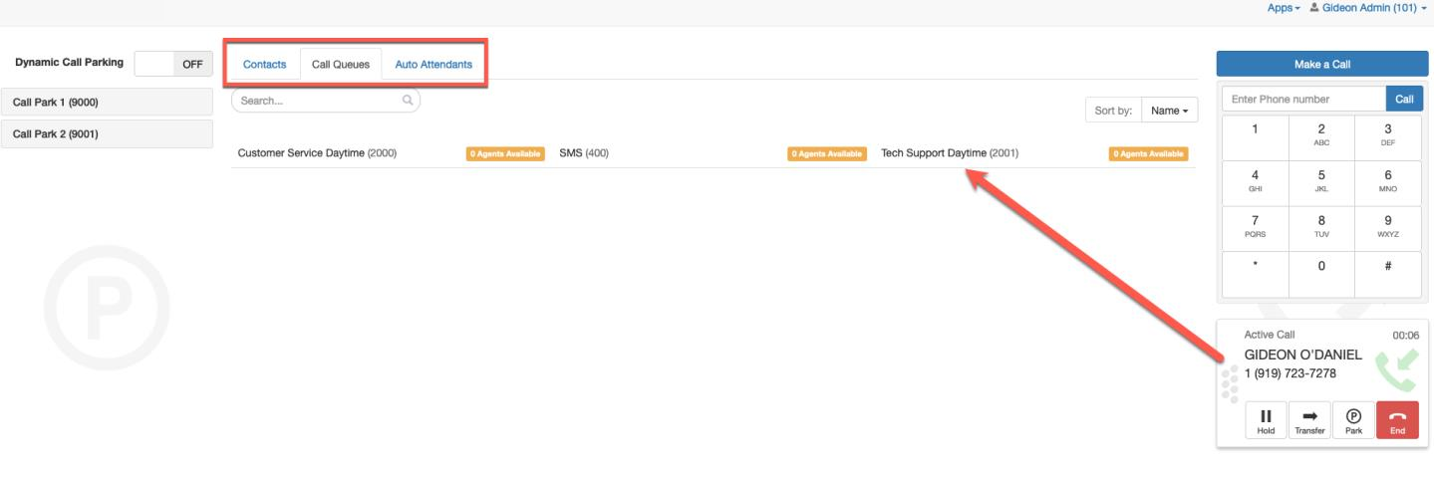This screenshot has height=479, width=1434.
Task: Dial 2 ABC on keypad
Action: 1321,136
